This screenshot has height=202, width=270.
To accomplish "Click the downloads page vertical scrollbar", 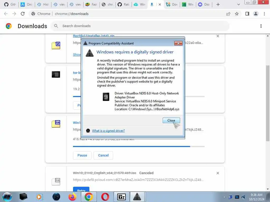I will 268,103.
